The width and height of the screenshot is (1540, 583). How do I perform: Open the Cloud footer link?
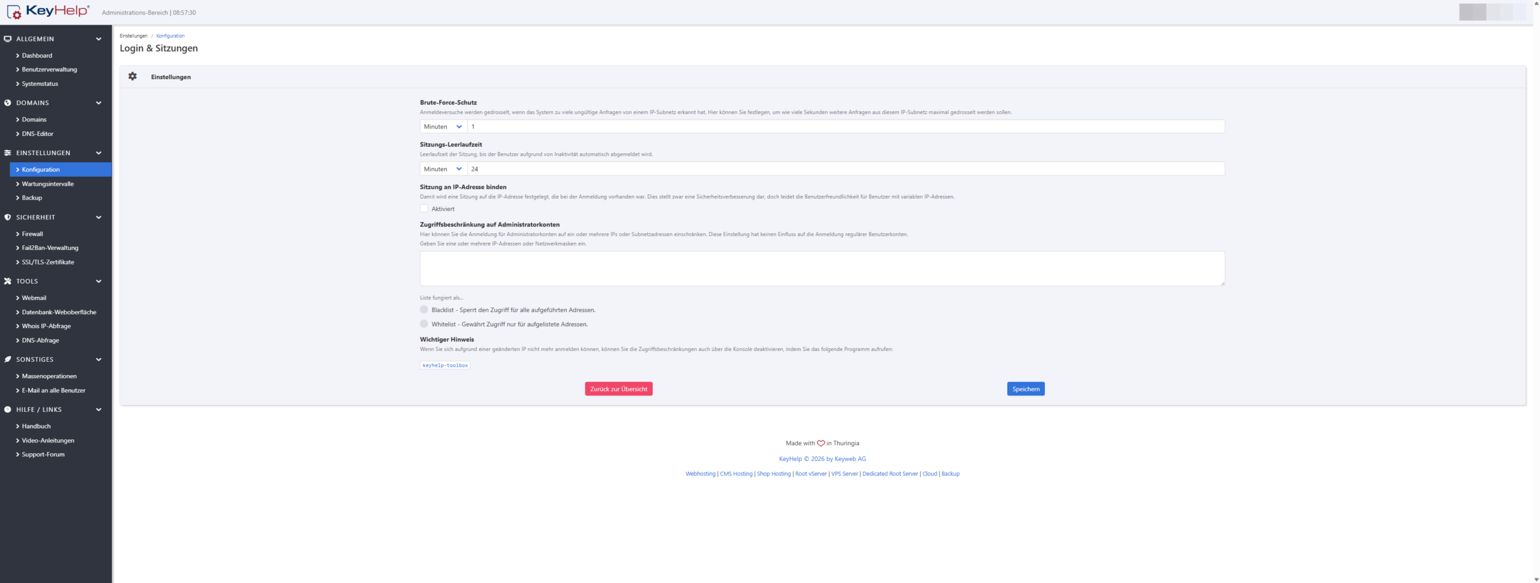coord(930,474)
